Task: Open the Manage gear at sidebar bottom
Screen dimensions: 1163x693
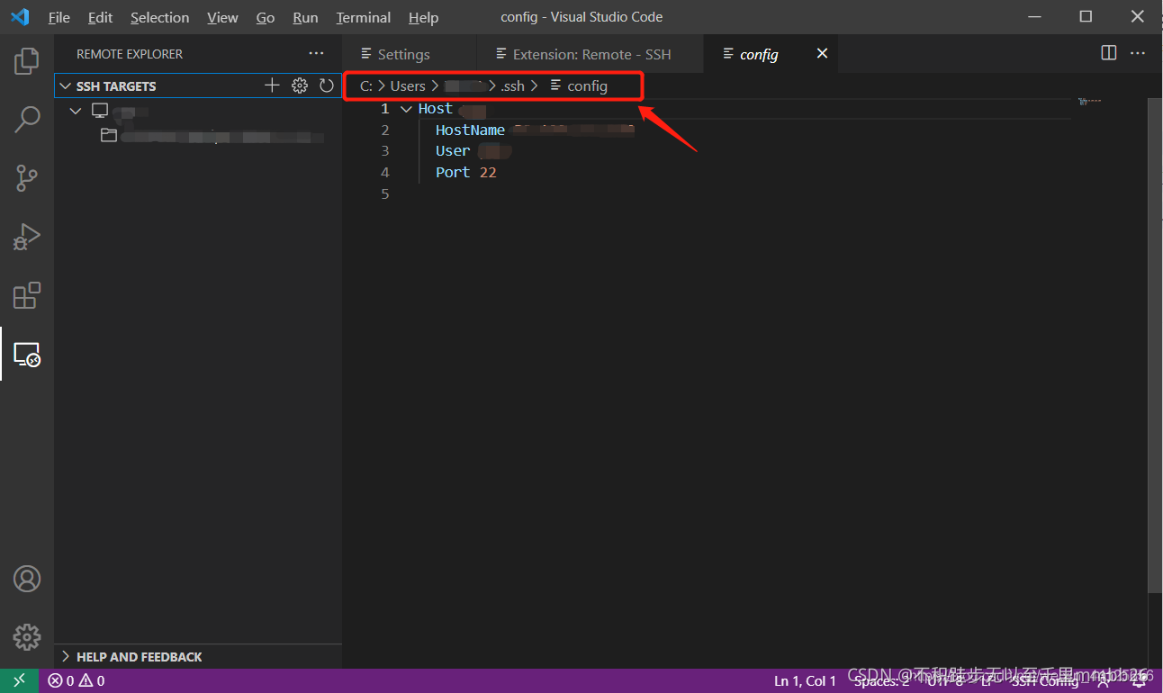Action: [x=27, y=637]
